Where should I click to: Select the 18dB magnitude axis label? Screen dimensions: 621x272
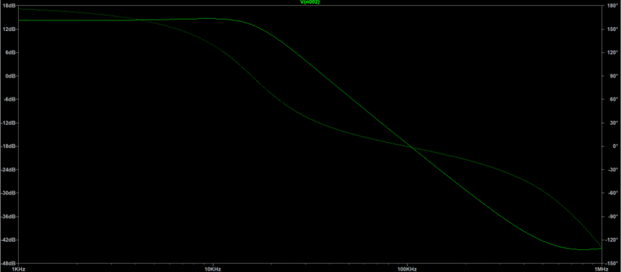(x=10, y=6)
